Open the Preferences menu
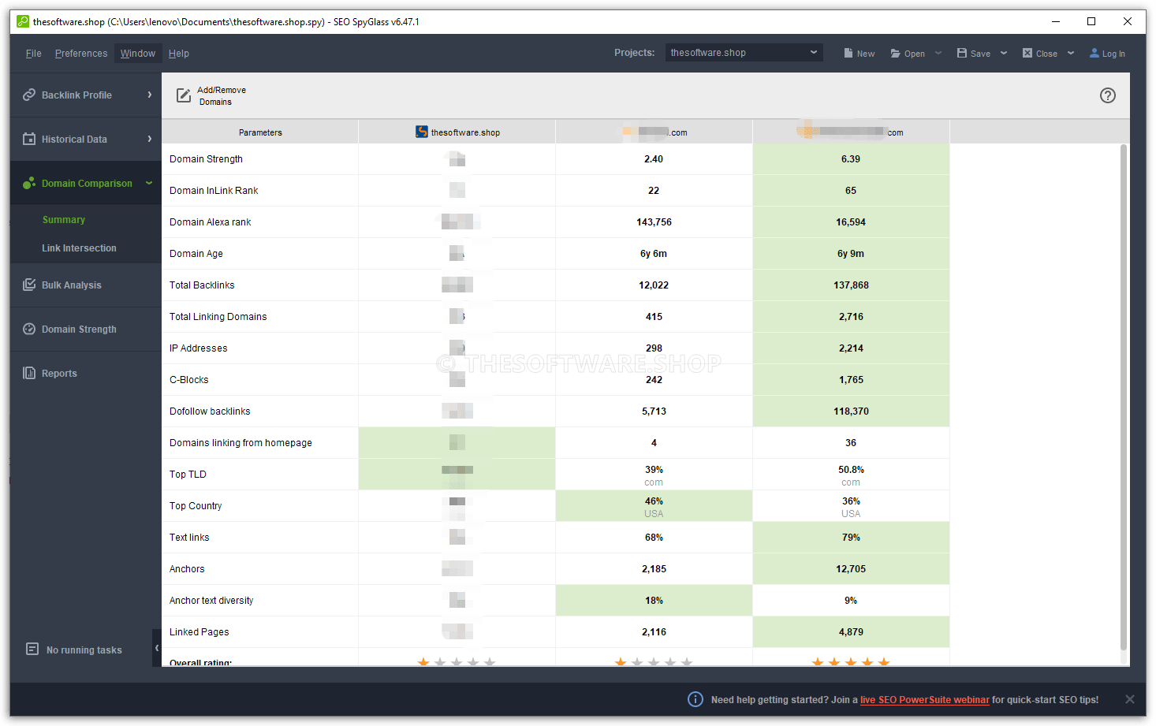1156x726 pixels. 81,54
